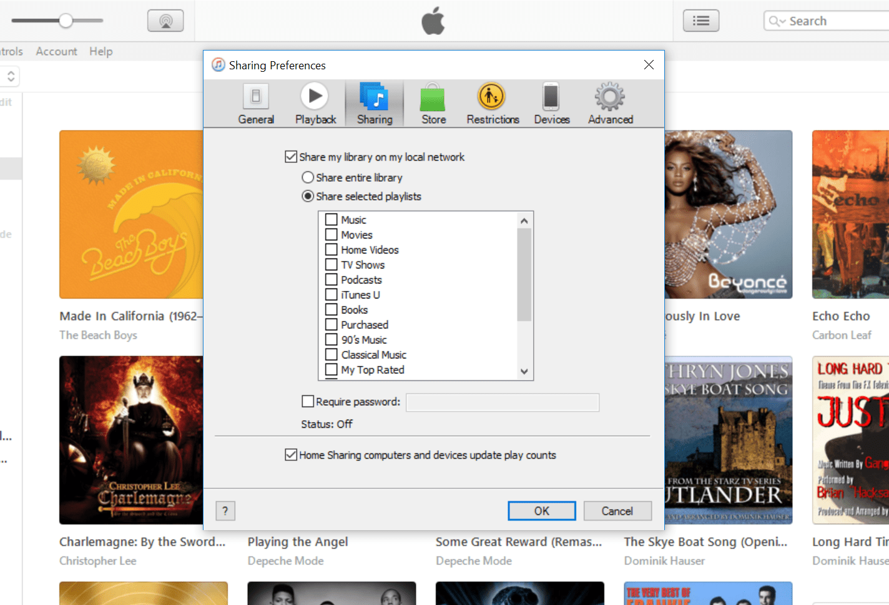Click Depeche Mode under Playing the Angel

(x=285, y=561)
